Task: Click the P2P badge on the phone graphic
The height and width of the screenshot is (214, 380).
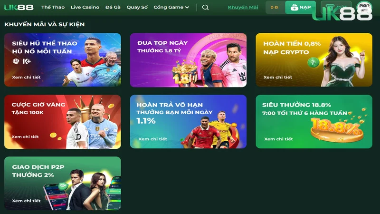Action: [x=63, y=186]
